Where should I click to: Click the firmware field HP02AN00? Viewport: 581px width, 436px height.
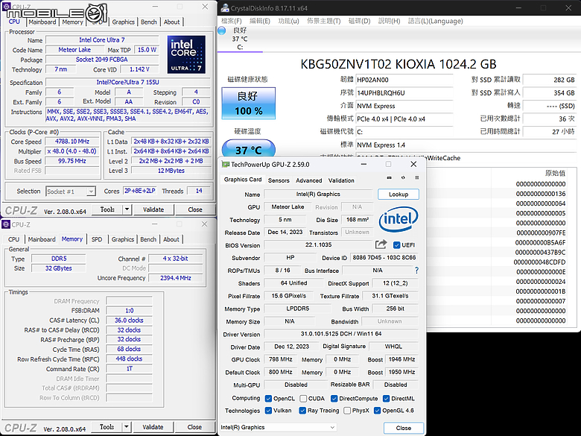tap(404, 80)
